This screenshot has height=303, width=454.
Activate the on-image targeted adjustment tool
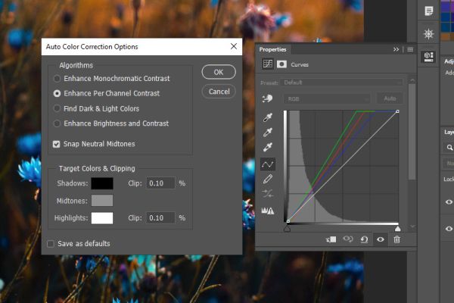click(x=268, y=98)
